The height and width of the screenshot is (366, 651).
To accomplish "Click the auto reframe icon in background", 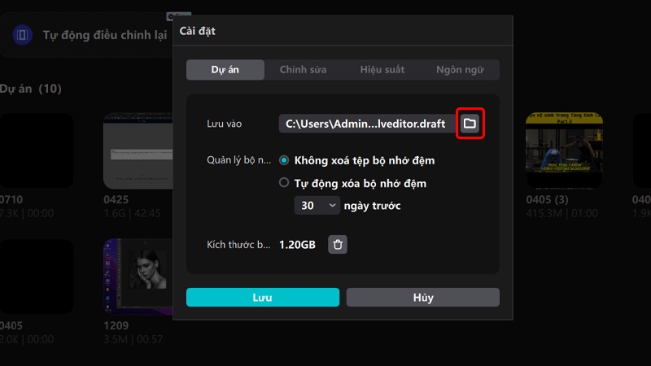I will 23,34.
